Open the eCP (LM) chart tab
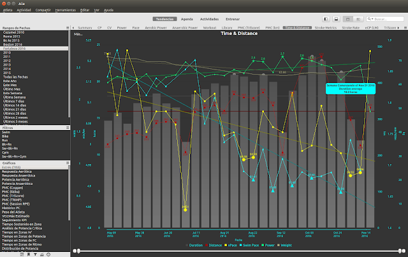 point(372,27)
